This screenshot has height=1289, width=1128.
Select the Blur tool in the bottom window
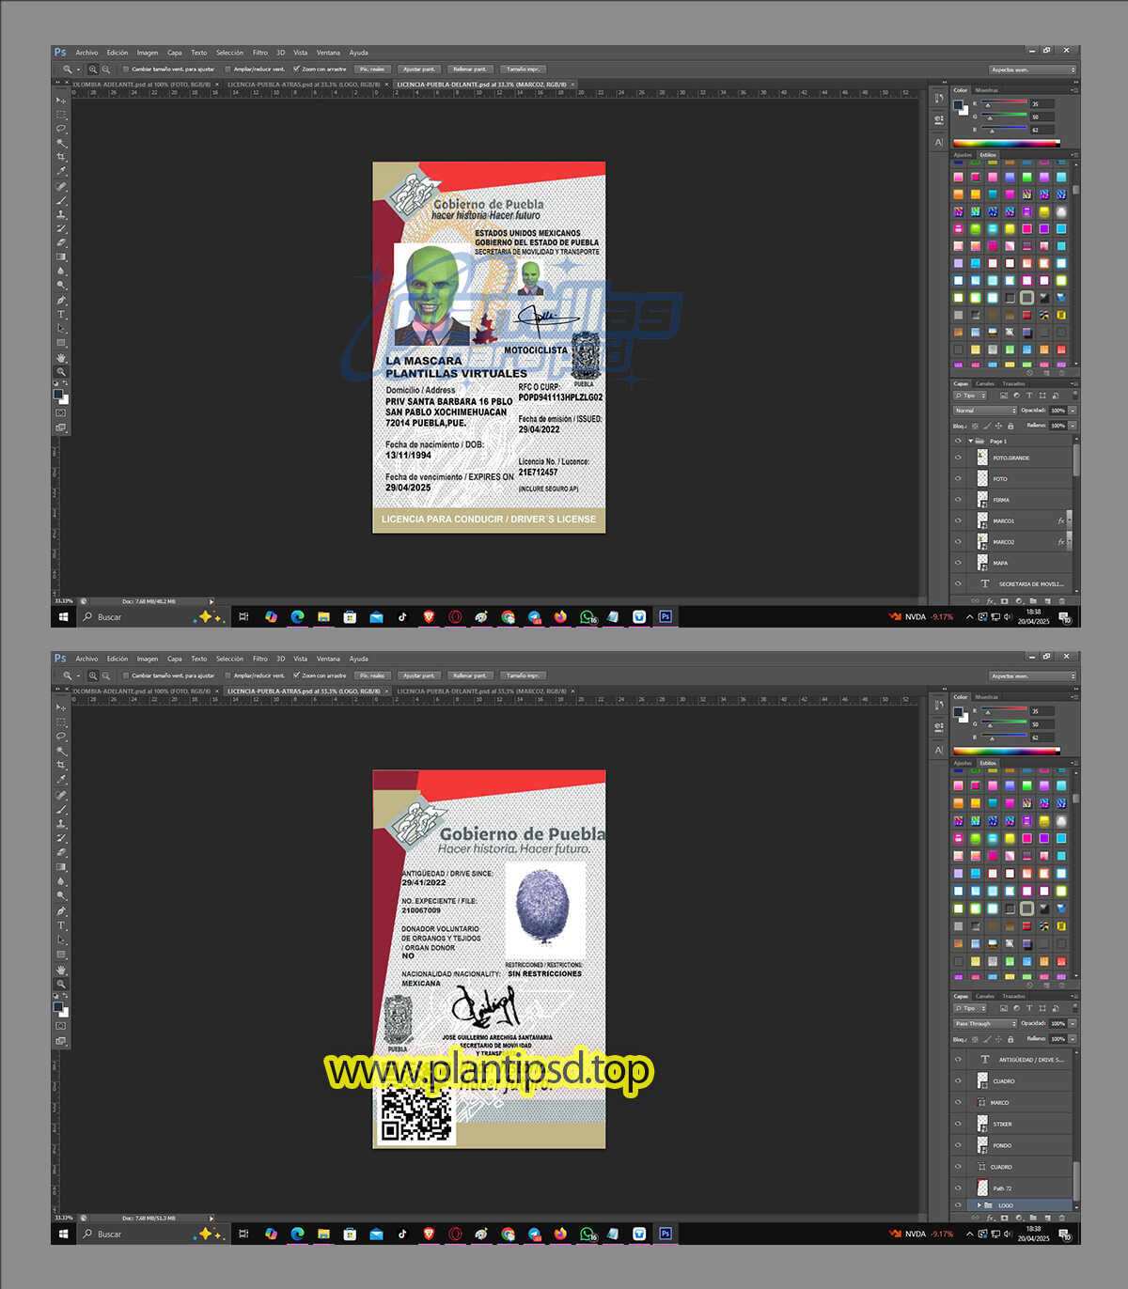pyautogui.click(x=61, y=881)
